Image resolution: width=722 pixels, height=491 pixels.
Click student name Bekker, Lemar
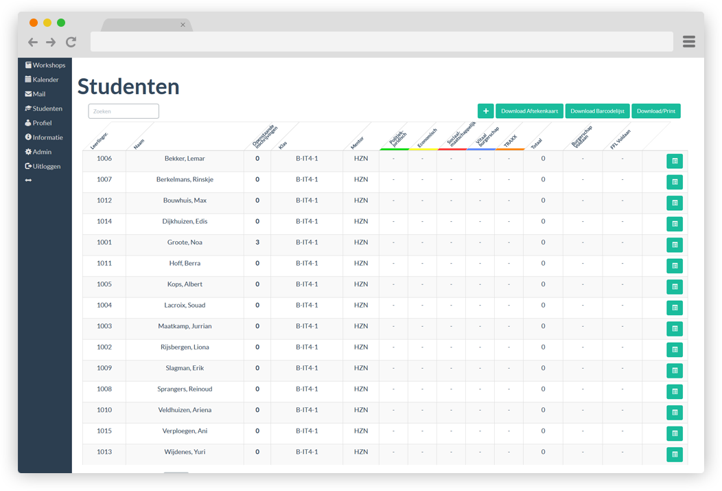point(185,159)
